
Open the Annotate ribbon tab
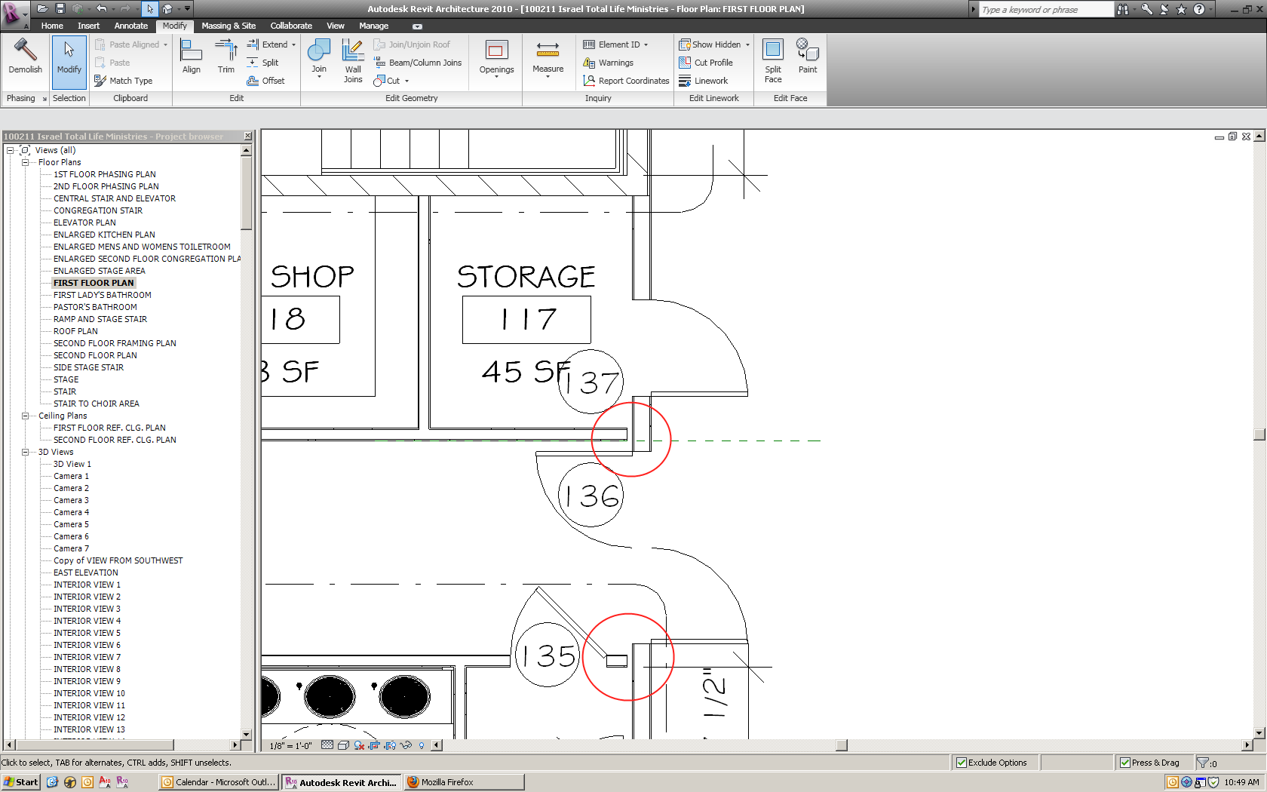pyautogui.click(x=130, y=26)
